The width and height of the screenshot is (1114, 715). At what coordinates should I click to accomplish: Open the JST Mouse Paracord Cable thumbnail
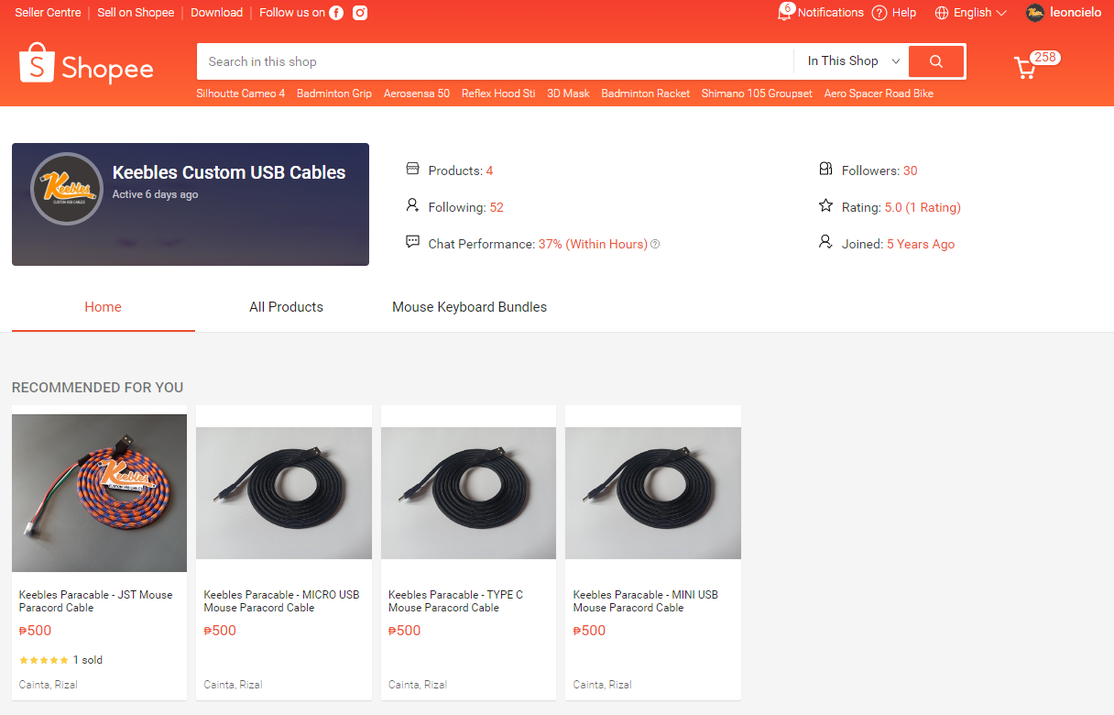coord(99,493)
